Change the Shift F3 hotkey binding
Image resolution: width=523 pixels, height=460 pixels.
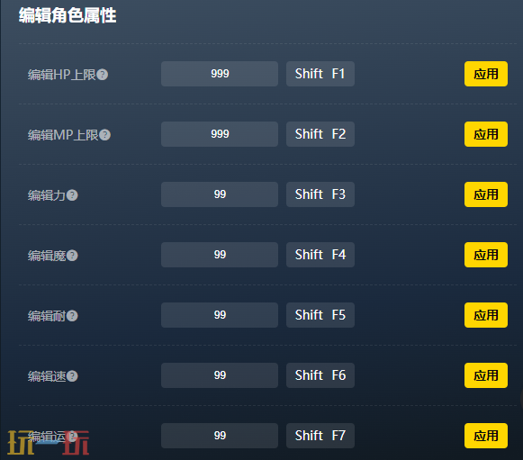(x=320, y=194)
